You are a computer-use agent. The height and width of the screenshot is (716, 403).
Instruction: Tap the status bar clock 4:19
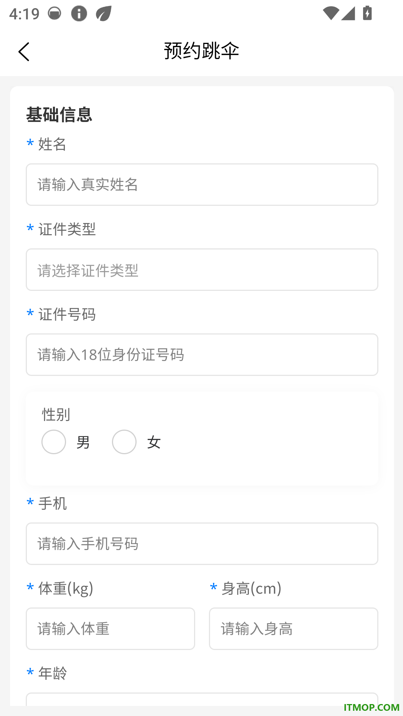[24, 14]
